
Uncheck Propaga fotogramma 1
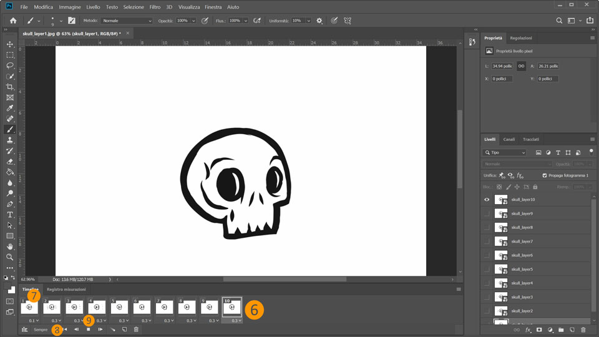click(545, 176)
